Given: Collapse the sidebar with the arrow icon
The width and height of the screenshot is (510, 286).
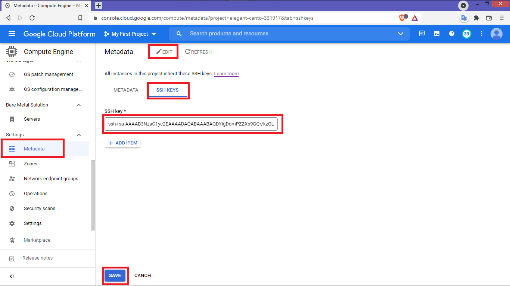Looking at the screenshot, I should tap(12, 276).
